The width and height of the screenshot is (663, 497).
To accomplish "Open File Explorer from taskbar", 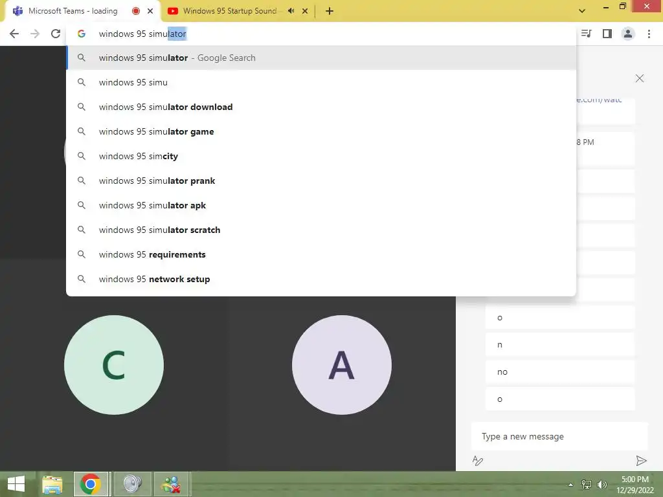I will (x=52, y=484).
